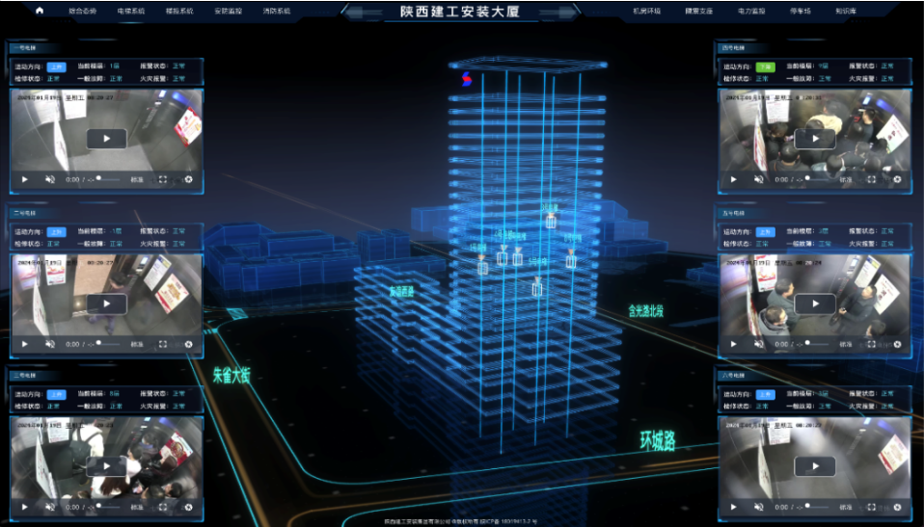Open the 隔震支座 navigation tab
This screenshot has height=527, width=924.
point(699,12)
